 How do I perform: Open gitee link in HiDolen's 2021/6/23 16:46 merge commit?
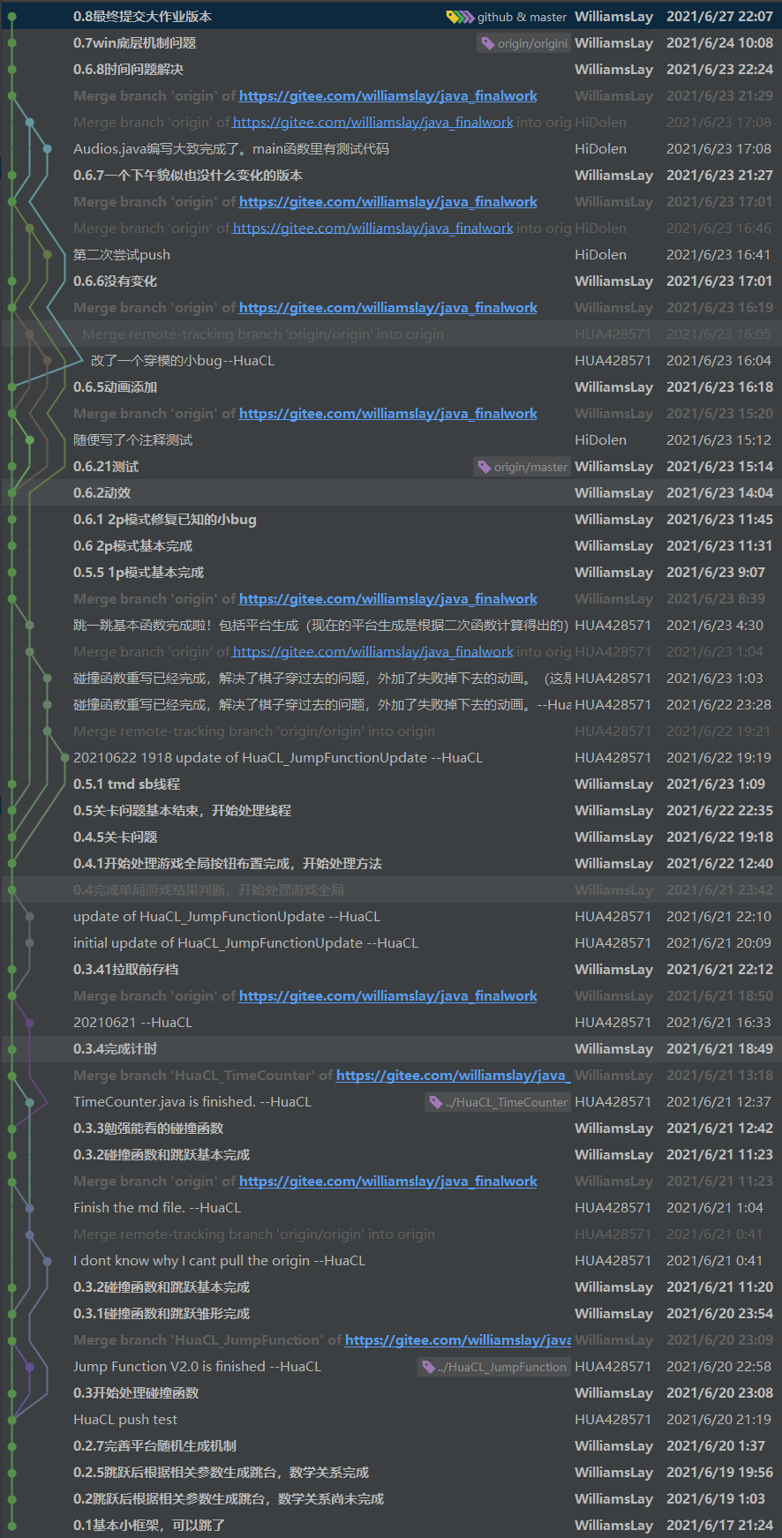(x=372, y=229)
